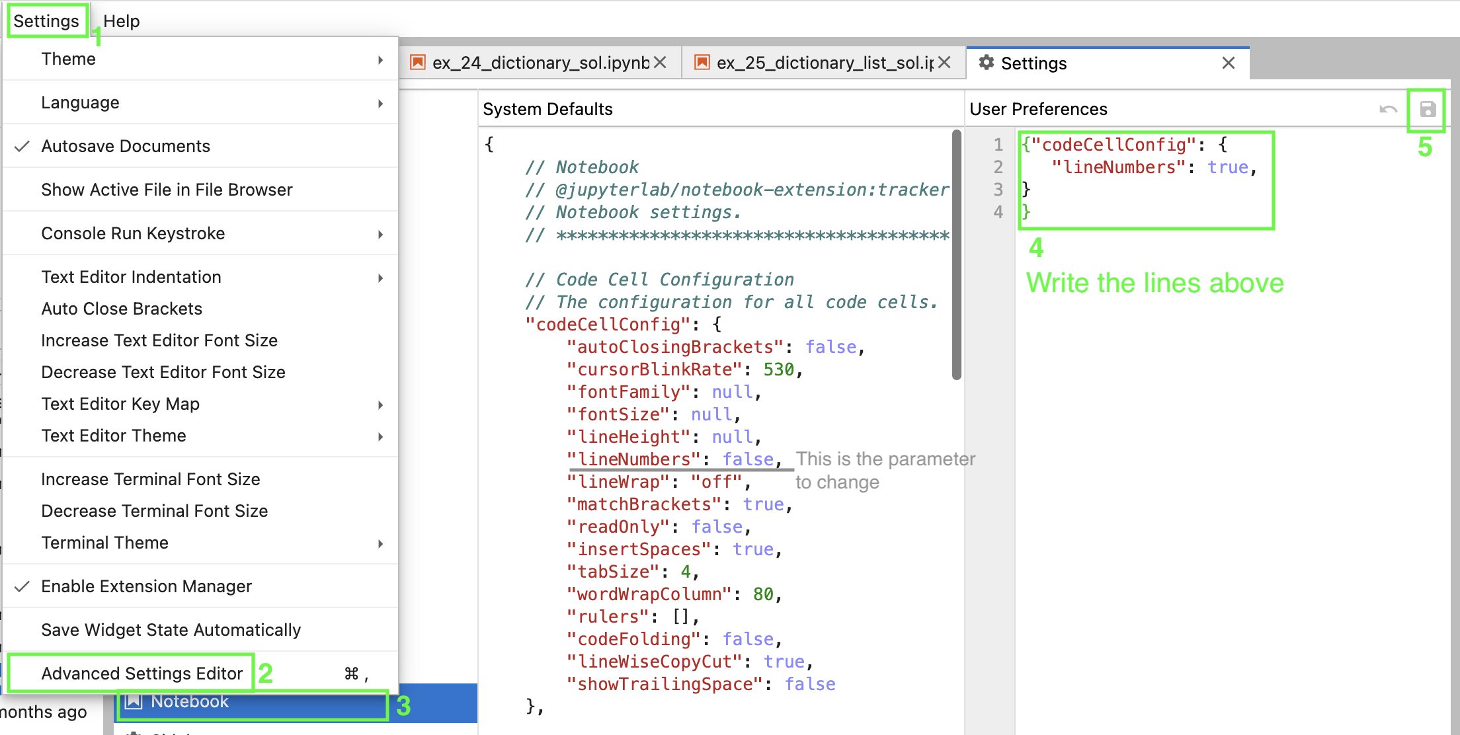Select Increase Text Editor Font Size
The height and width of the screenshot is (735, 1460).
click(x=200, y=340)
